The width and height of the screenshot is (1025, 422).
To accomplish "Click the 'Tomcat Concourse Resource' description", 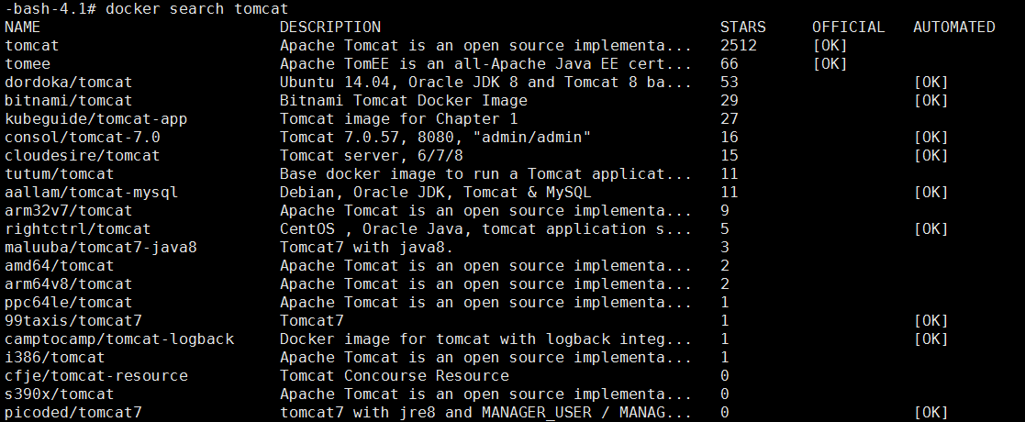I will point(395,375).
